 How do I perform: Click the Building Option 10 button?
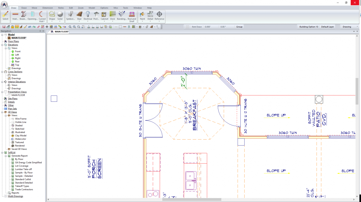point(309,26)
